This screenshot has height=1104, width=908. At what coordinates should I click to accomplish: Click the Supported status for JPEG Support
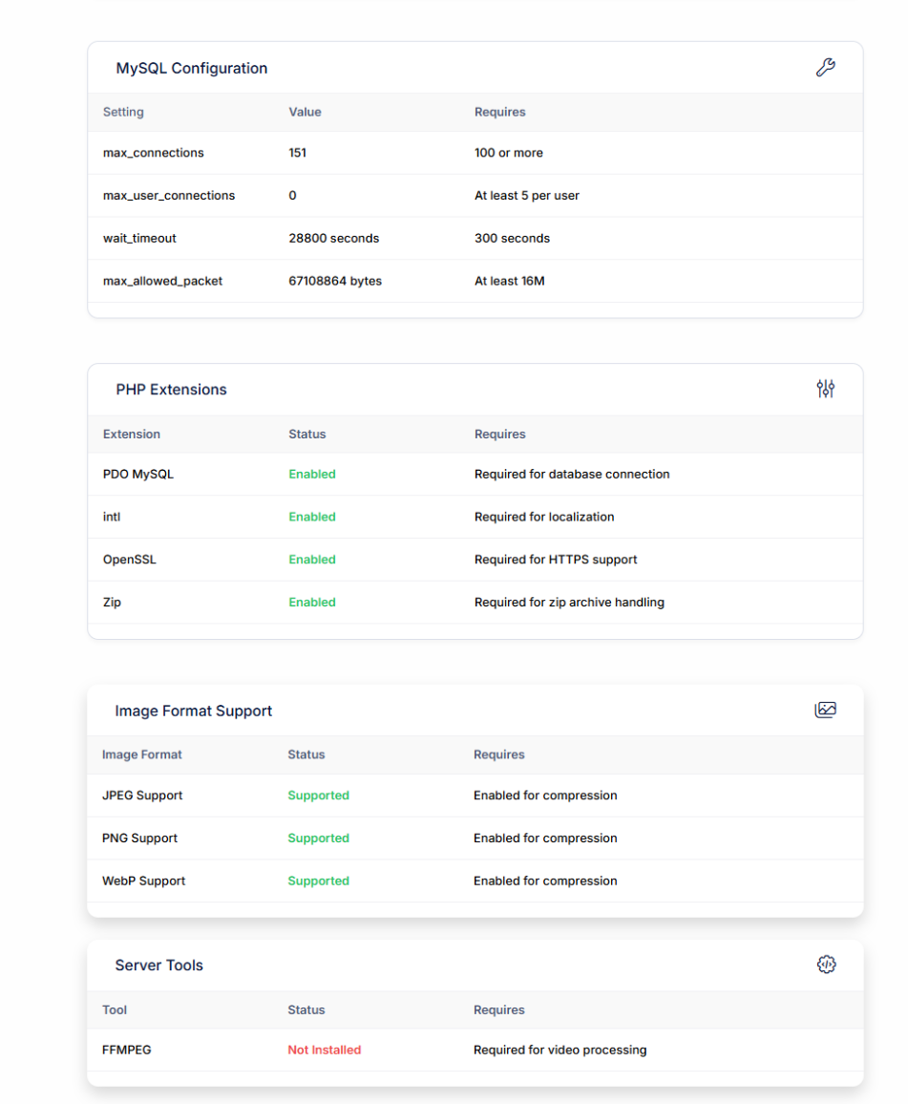pyautogui.click(x=318, y=796)
